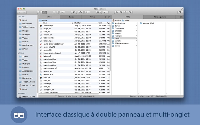Click the edit pencil toolbar icon

tap(62, 12)
